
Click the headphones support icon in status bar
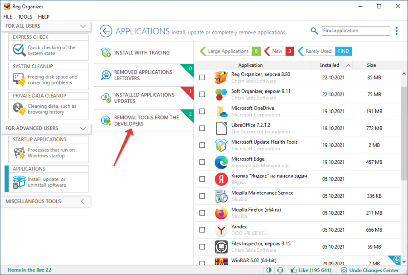[x=281, y=270]
